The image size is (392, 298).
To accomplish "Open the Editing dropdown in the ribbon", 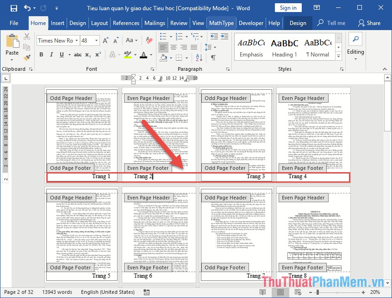I will (x=355, y=52).
